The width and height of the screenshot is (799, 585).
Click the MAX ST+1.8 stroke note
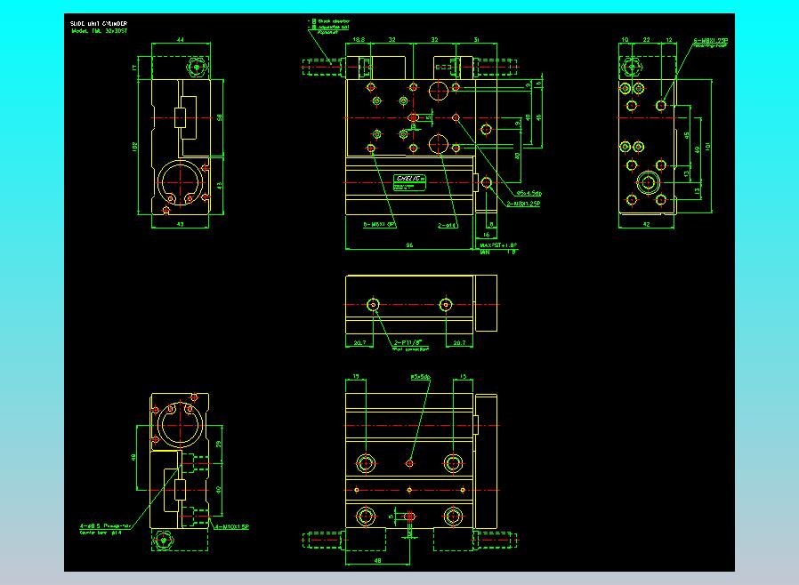tap(498, 245)
